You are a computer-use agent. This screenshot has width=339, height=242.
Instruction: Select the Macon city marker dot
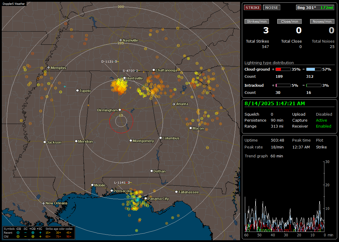pos(190,128)
